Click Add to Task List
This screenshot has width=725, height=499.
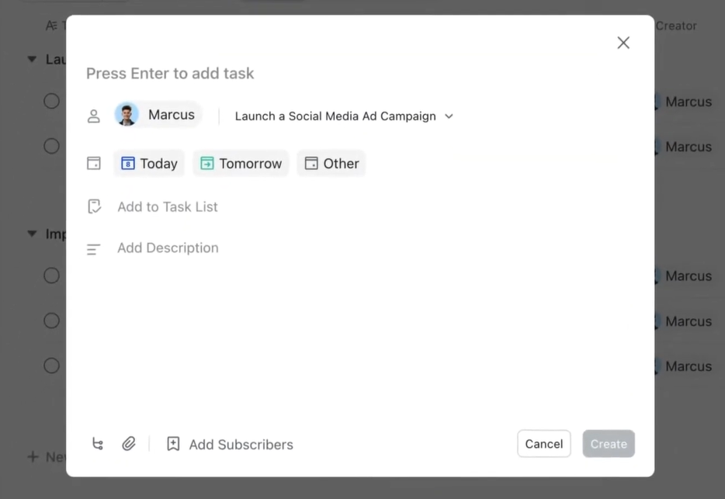(168, 207)
